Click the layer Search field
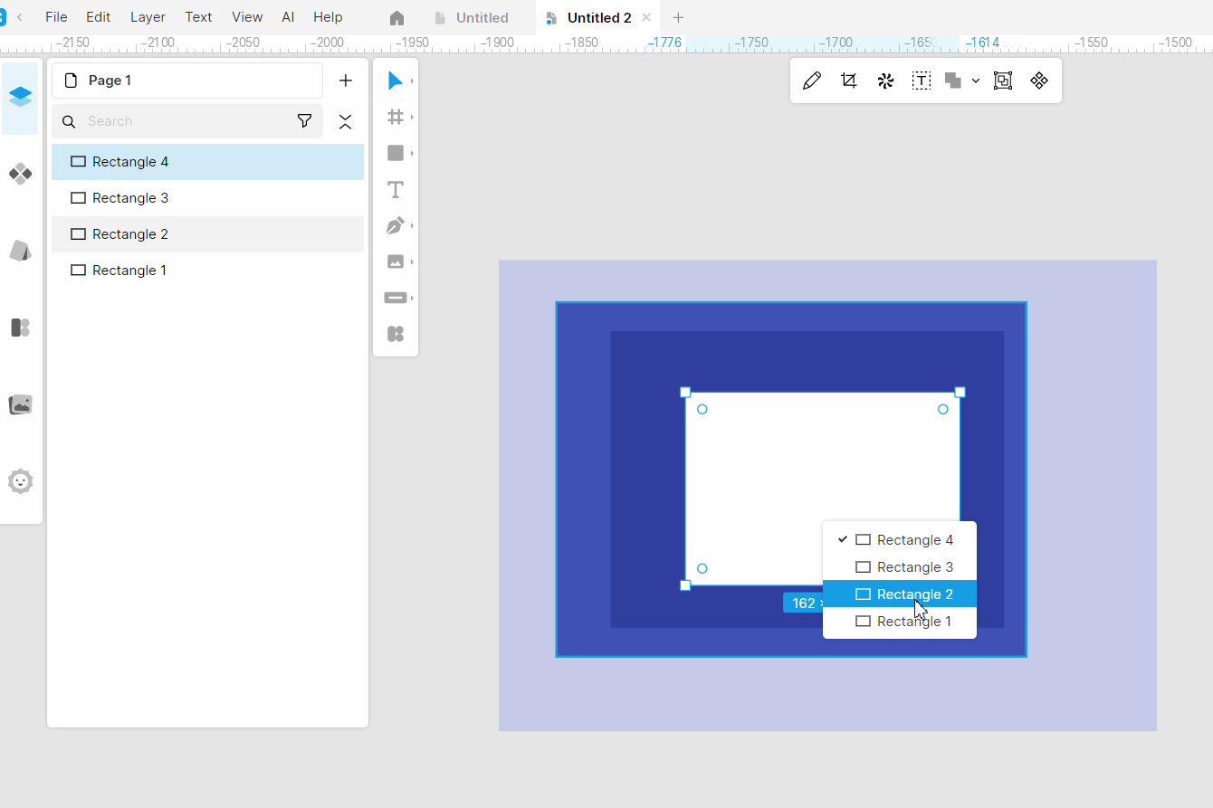The image size is (1213, 808). click(187, 121)
